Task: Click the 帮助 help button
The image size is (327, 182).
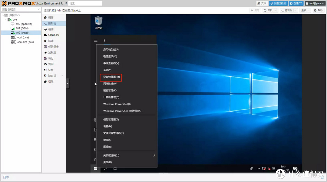Action: pyautogui.click(x=318, y=10)
